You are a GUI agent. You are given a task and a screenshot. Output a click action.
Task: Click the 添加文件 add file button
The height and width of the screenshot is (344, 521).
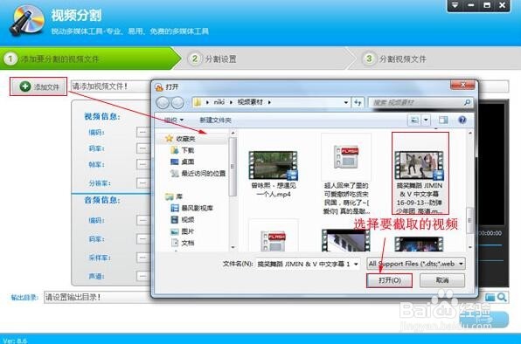pyautogui.click(x=38, y=86)
